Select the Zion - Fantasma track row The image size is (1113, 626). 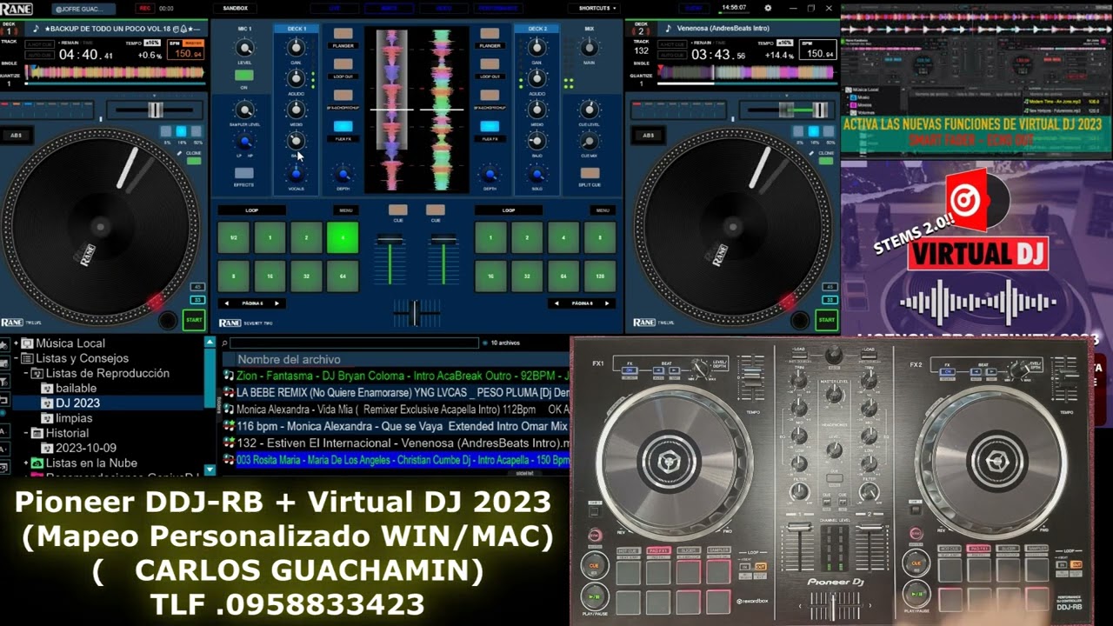tap(396, 376)
